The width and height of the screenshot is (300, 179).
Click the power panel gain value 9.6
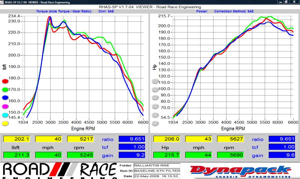pos(281,155)
